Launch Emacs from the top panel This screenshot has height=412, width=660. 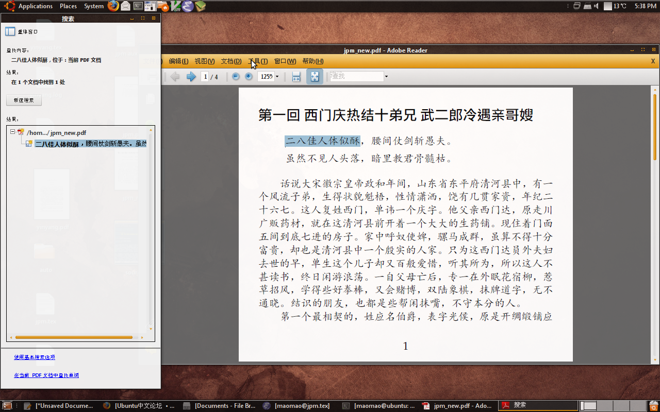click(188, 6)
